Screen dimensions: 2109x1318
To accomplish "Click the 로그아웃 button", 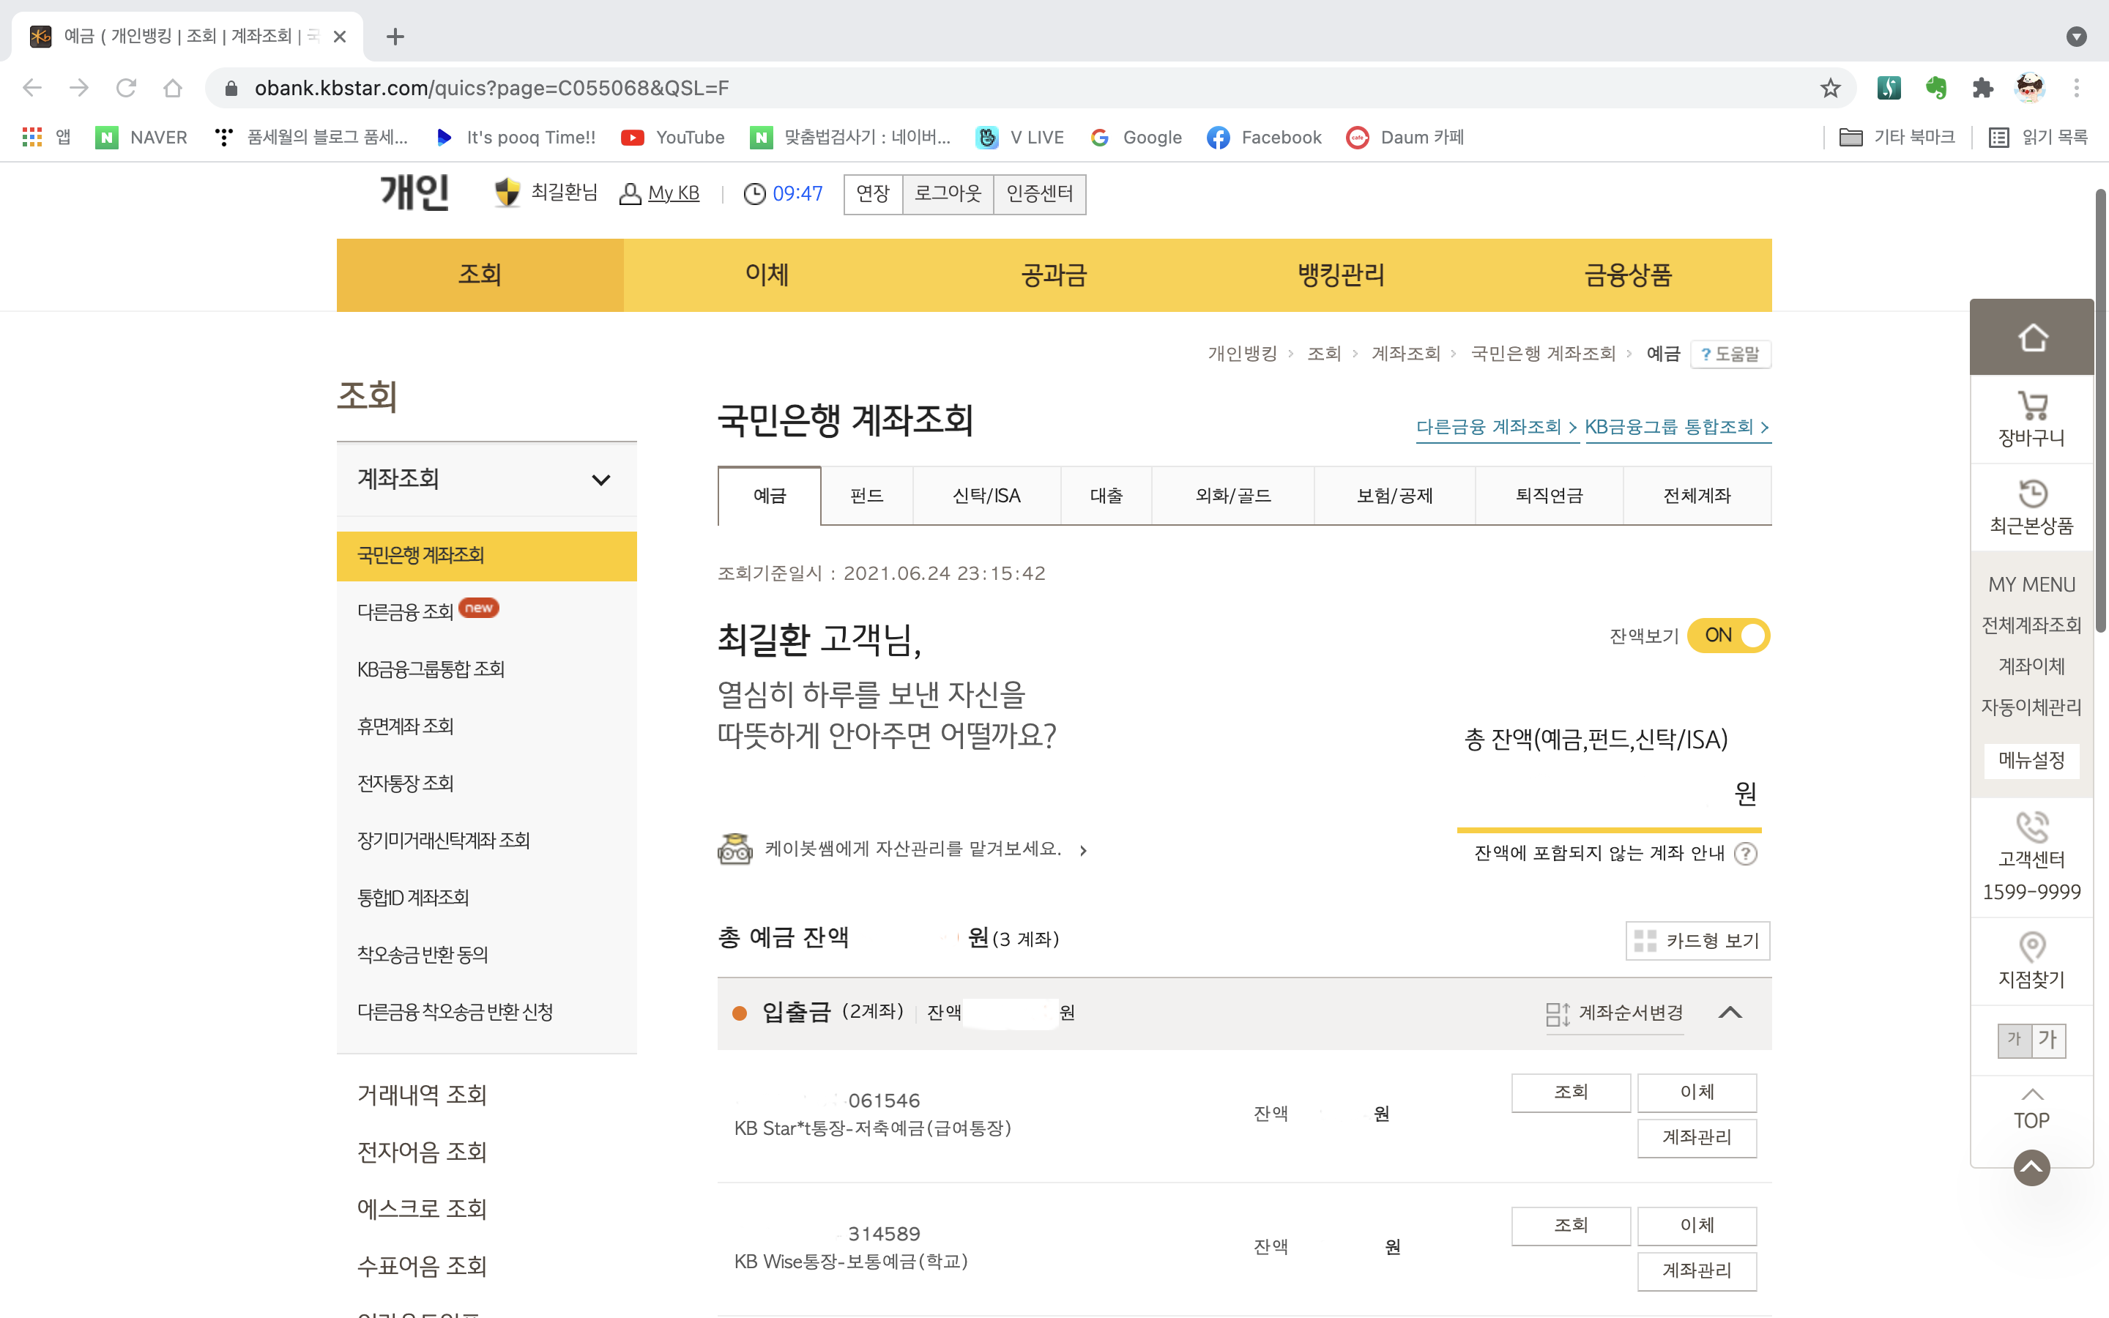I will (x=948, y=193).
